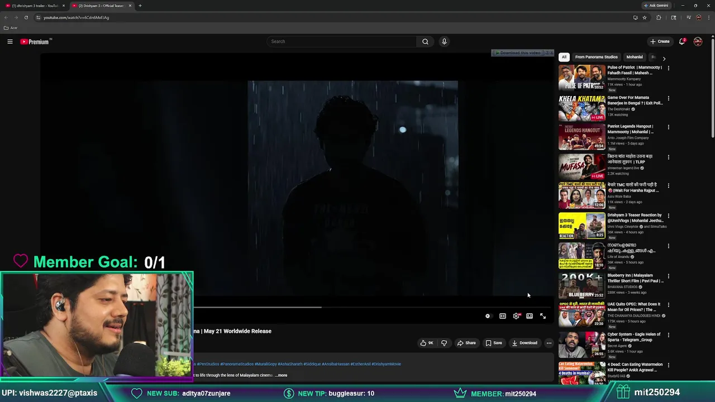Image resolution: width=715 pixels, height=402 pixels.
Task: Show next filter chips with arrow
Action: [664, 58]
